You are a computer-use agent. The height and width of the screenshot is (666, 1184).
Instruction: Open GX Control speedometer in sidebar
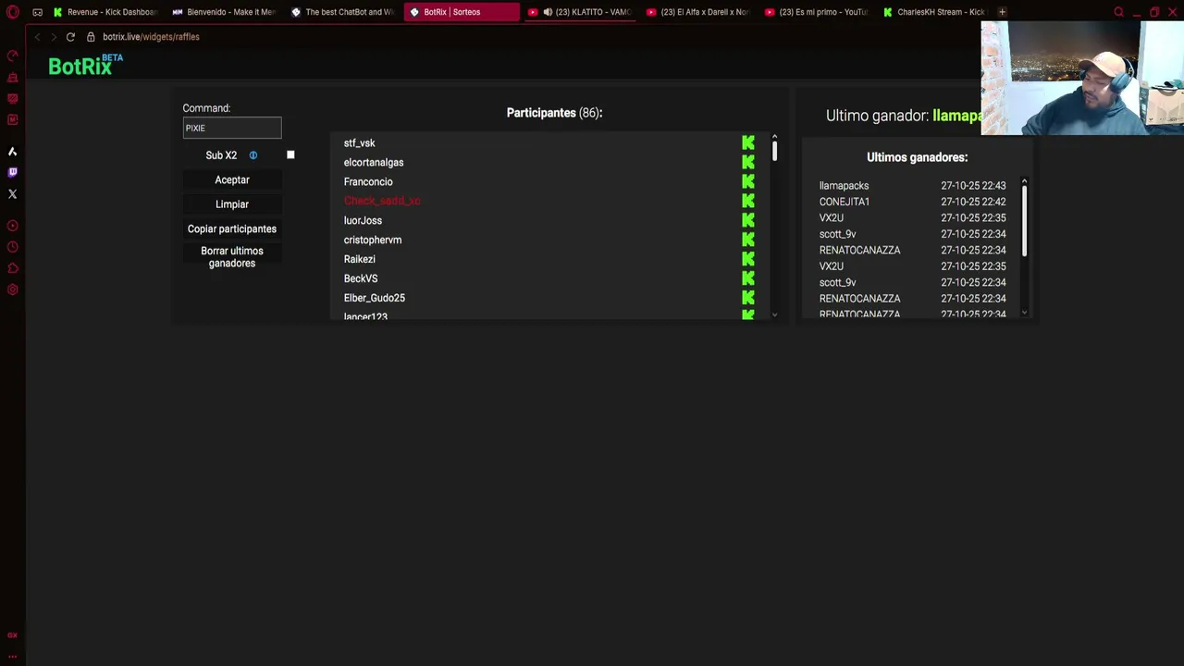pyautogui.click(x=13, y=55)
